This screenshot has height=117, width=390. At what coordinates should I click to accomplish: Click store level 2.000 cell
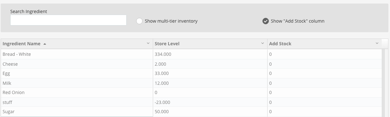click(210, 64)
